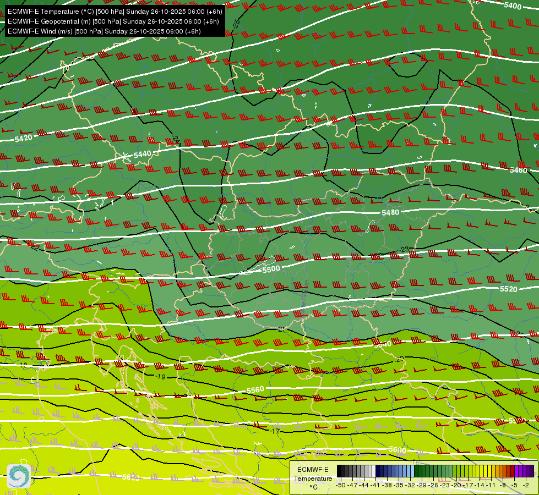Click the -24 isotherm label

point(176,140)
